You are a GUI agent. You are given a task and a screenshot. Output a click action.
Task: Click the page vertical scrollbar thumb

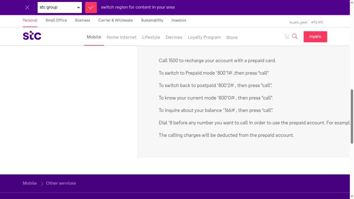[x=352, y=117]
